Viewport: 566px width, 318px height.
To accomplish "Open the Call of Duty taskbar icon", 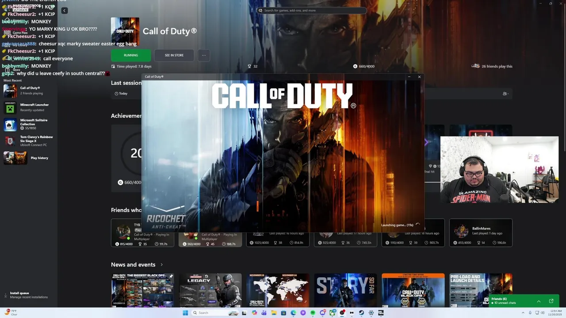I will point(381,313).
